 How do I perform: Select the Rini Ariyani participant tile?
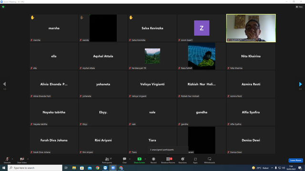click(103, 140)
